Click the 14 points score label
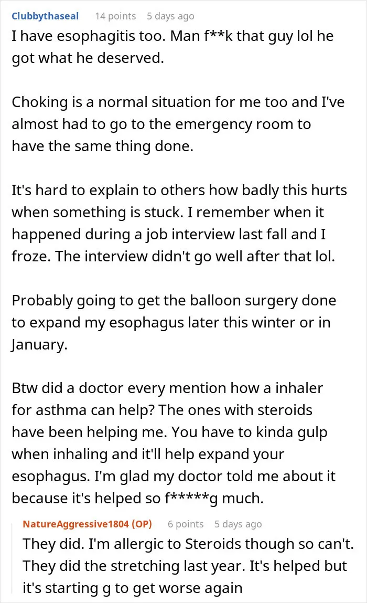 point(115,16)
